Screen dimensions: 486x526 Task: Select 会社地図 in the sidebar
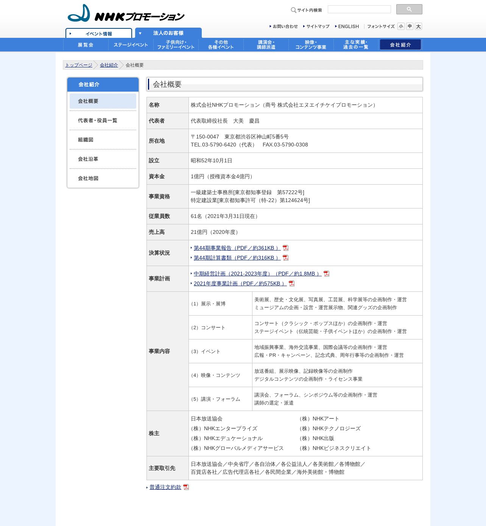[103, 178]
